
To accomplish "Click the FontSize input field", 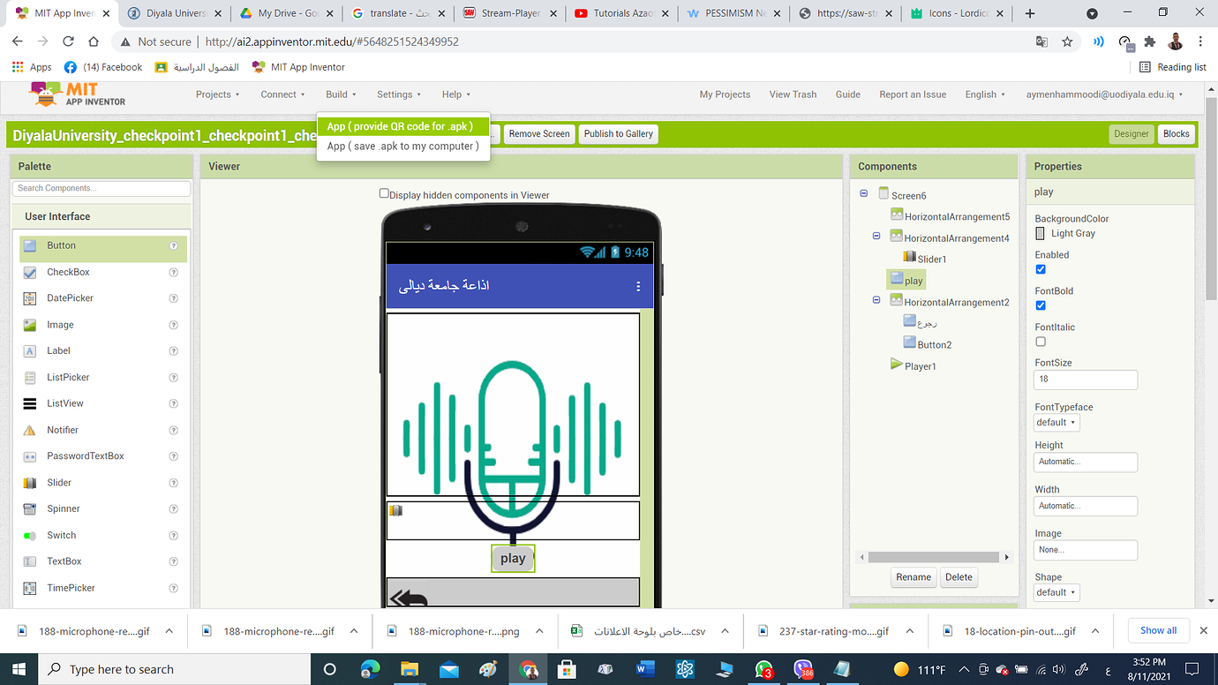I will point(1085,380).
